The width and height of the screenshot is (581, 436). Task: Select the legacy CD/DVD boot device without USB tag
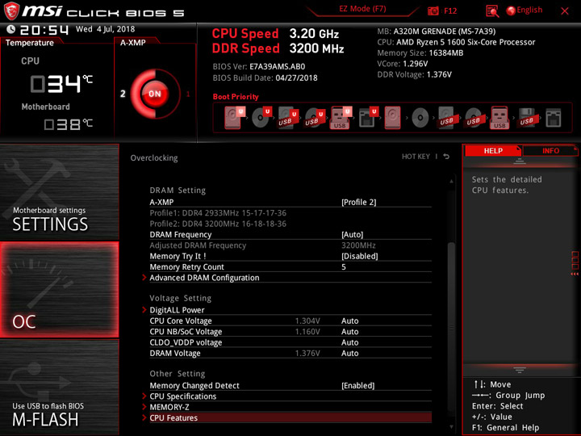click(x=420, y=118)
